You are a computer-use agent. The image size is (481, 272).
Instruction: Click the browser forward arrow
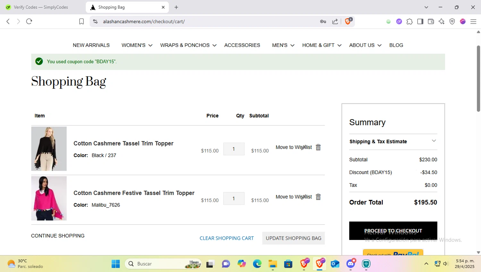18,22
